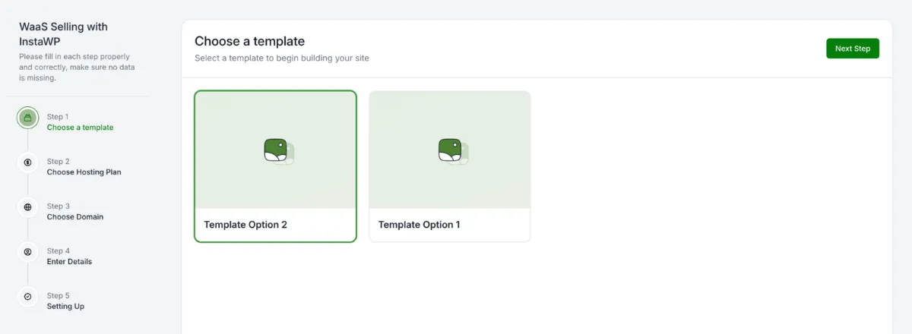Click the Step 5 checkmark icon

pos(27,297)
